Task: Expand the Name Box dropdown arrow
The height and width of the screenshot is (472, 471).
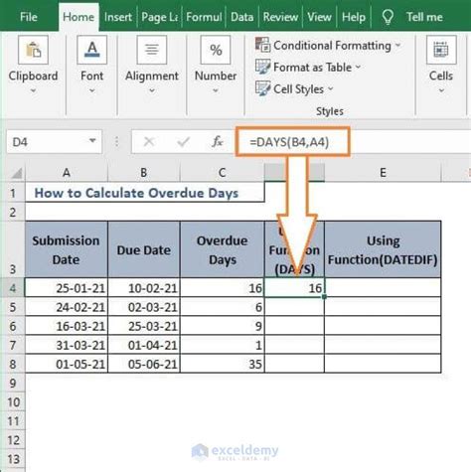Action: (92, 141)
